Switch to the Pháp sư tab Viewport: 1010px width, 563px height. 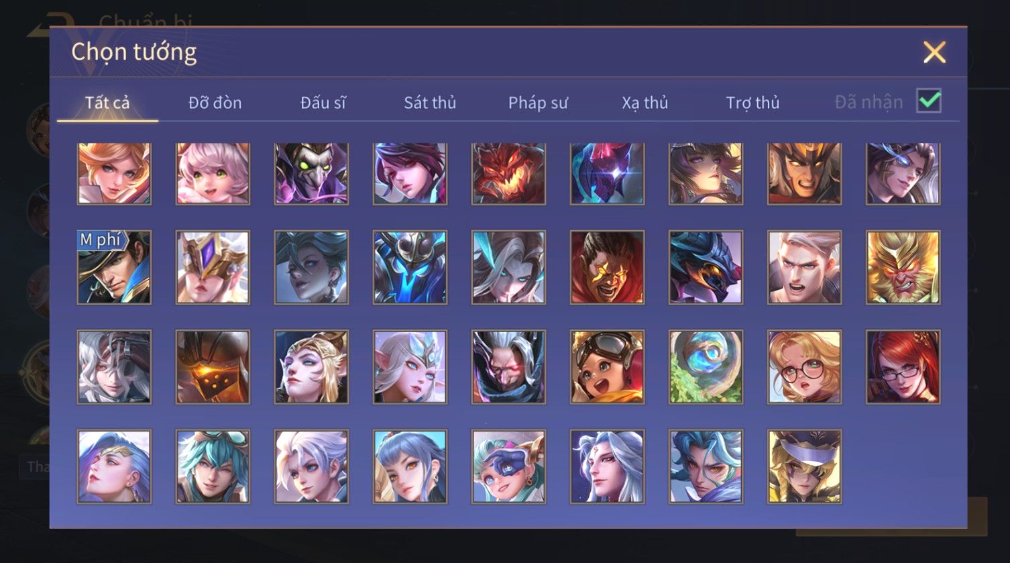(538, 103)
